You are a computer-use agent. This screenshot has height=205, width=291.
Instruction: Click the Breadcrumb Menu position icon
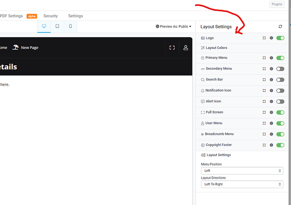[x=264, y=134]
